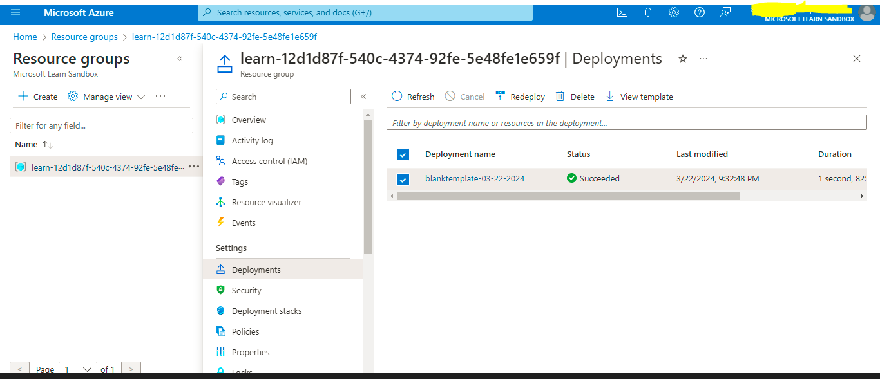Open Azure notifications bell
The width and height of the screenshot is (880, 379).
click(648, 12)
